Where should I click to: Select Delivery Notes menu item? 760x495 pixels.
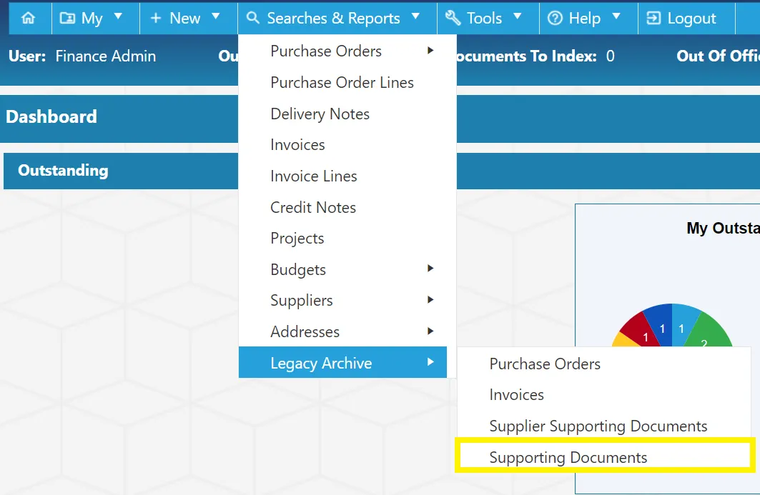[342, 114]
